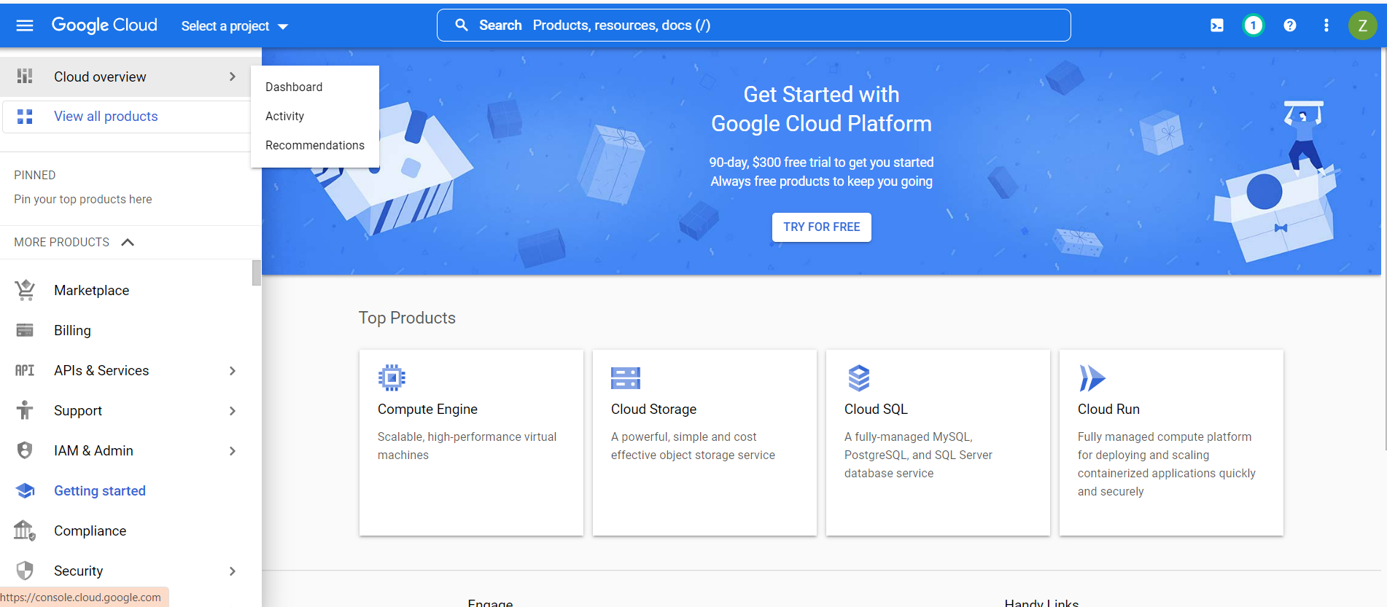Click the sidebar vertical scrollbar thumb

pos(257,273)
